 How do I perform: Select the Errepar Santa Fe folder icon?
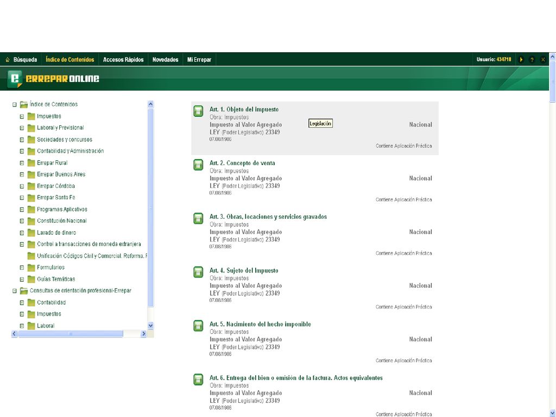[31, 198]
